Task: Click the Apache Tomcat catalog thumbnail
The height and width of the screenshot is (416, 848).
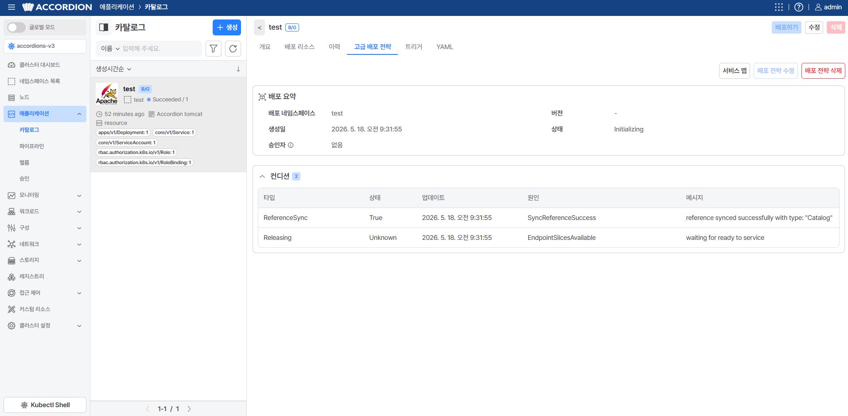Action: coord(107,94)
